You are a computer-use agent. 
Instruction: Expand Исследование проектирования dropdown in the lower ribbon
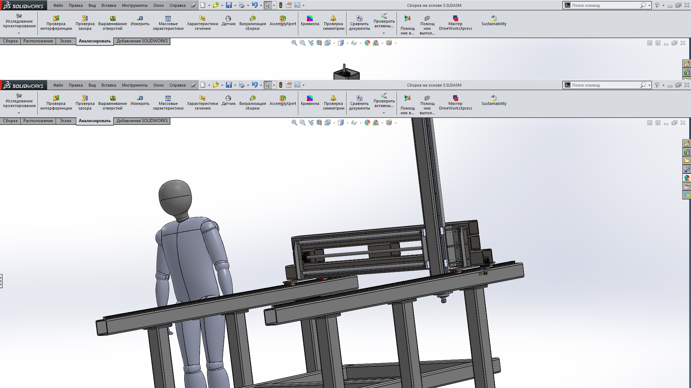(x=19, y=113)
